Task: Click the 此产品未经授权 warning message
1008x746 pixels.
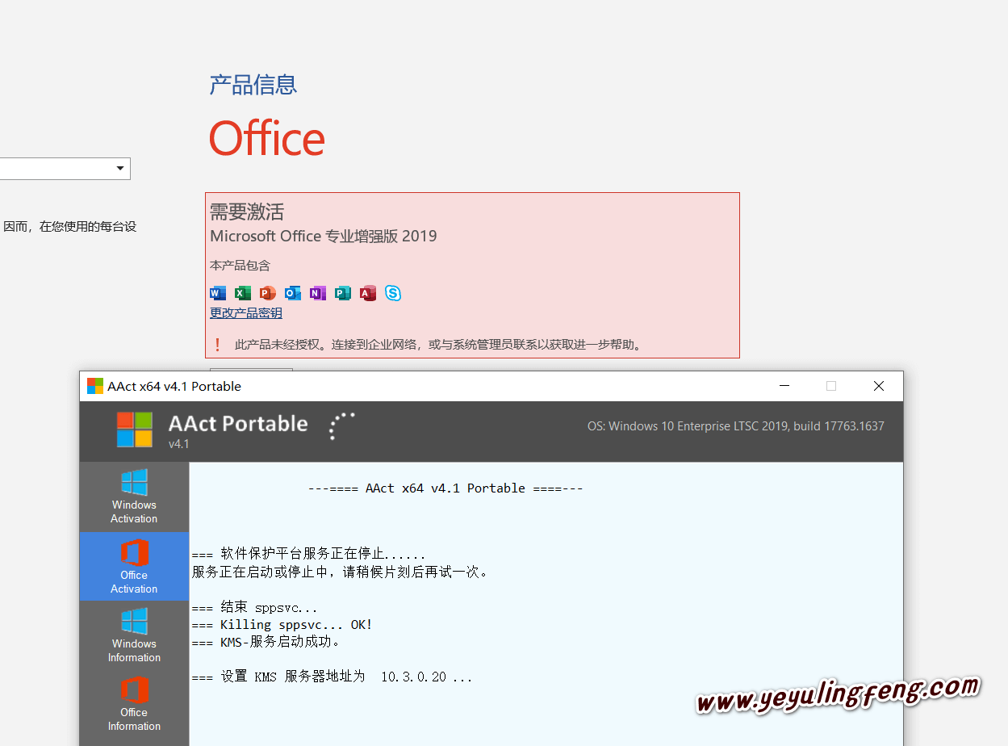Action: pyautogui.click(x=440, y=345)
